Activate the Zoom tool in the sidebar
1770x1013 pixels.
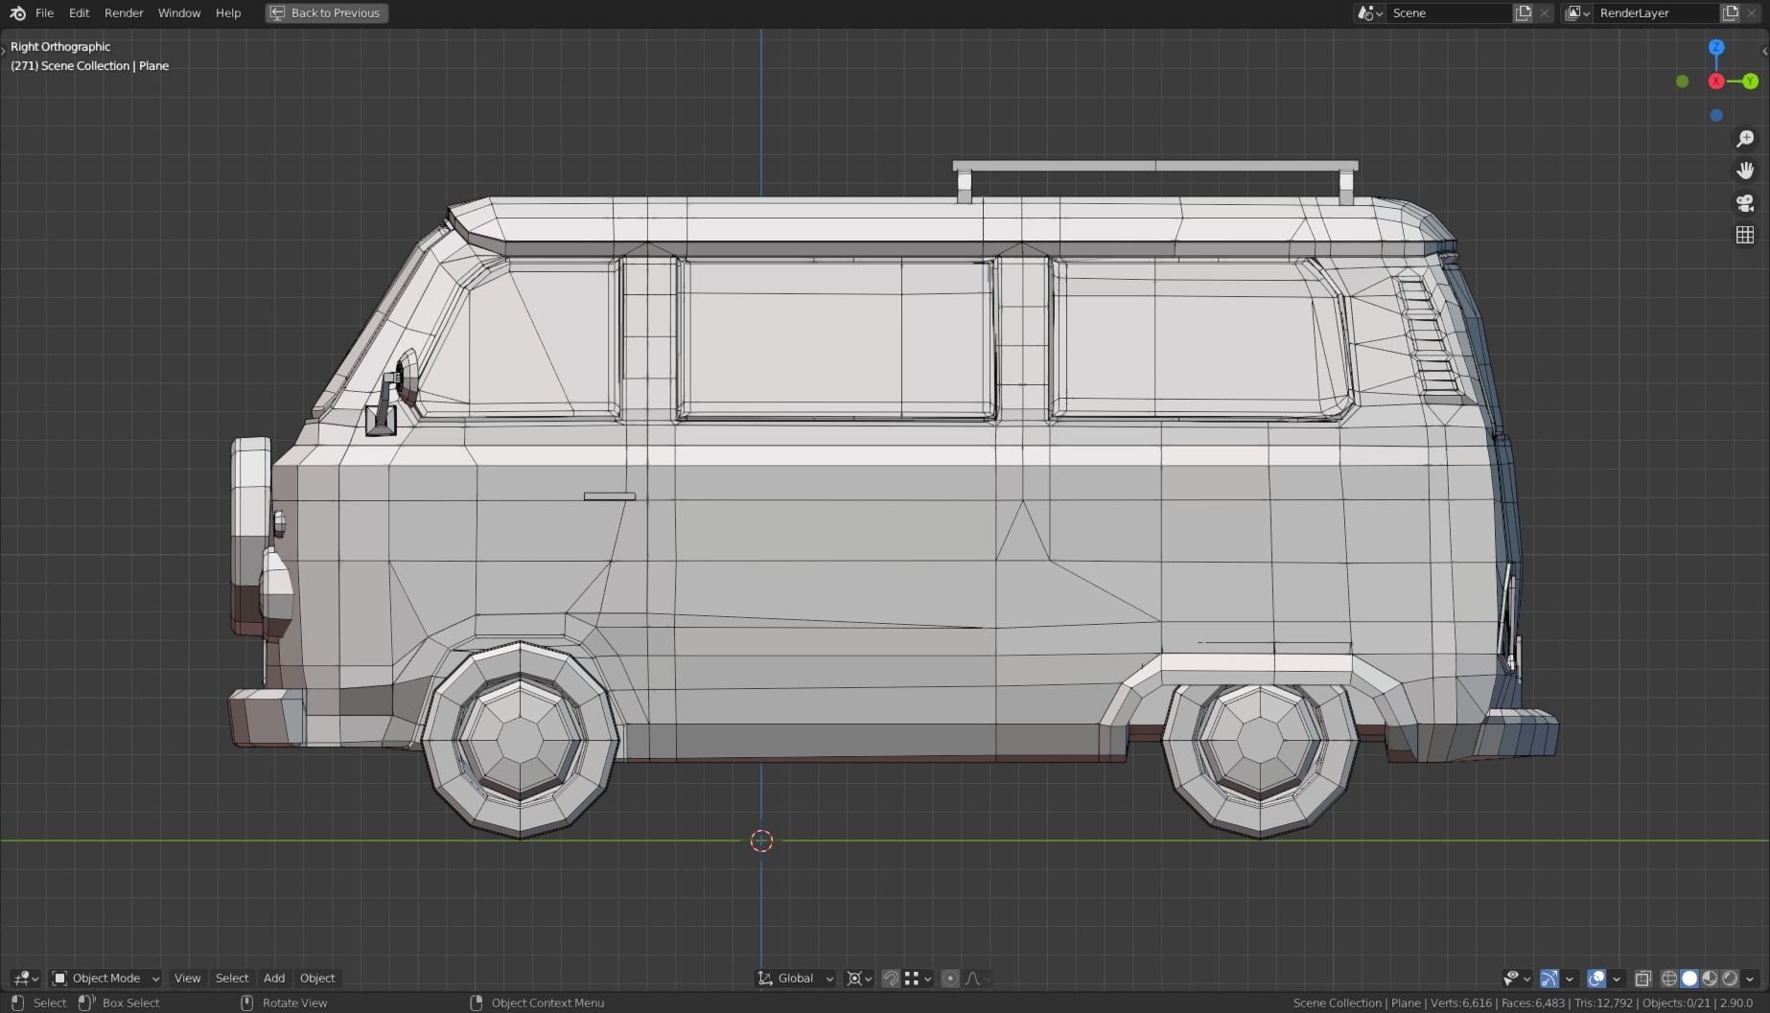1745,139
